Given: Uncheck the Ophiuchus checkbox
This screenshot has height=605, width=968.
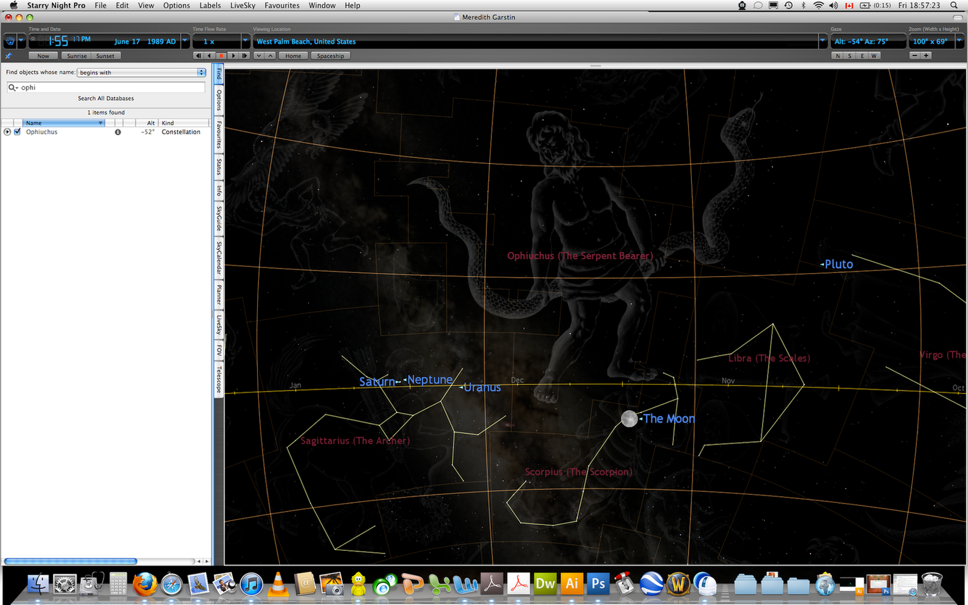Looking at the screenshot, I should point(17,132).
